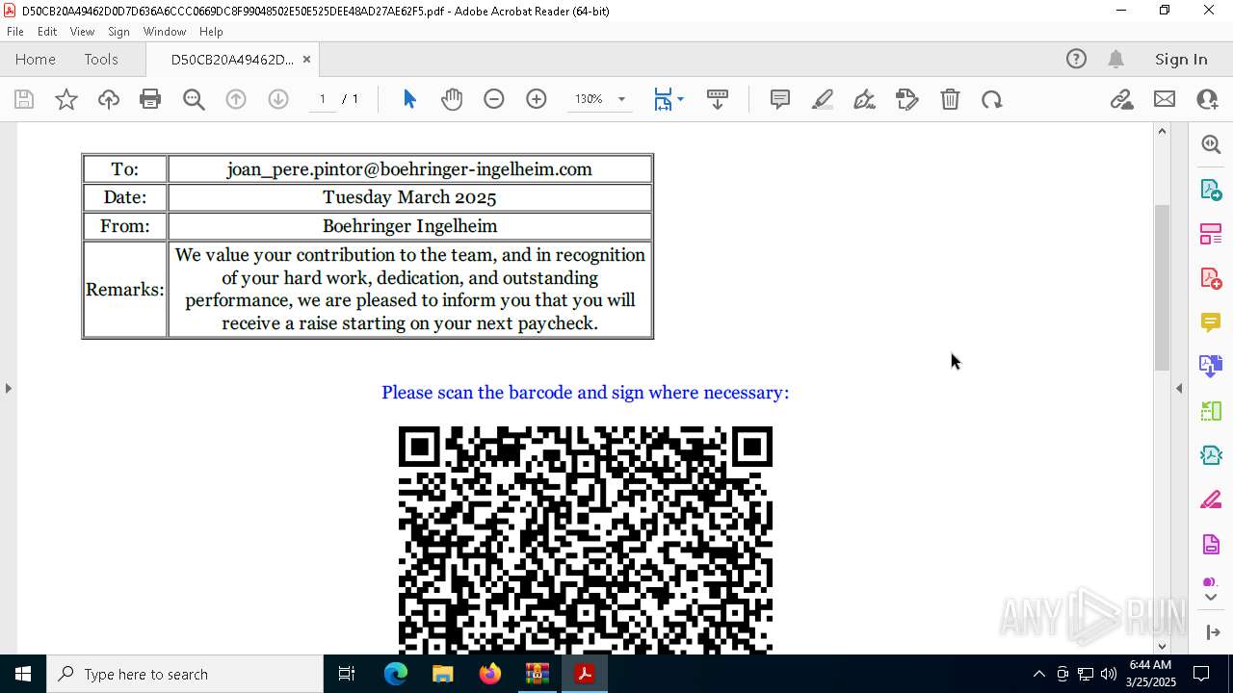Click the Save file icon
Screen dimensions: 1233x693
(x=24, y=99)
